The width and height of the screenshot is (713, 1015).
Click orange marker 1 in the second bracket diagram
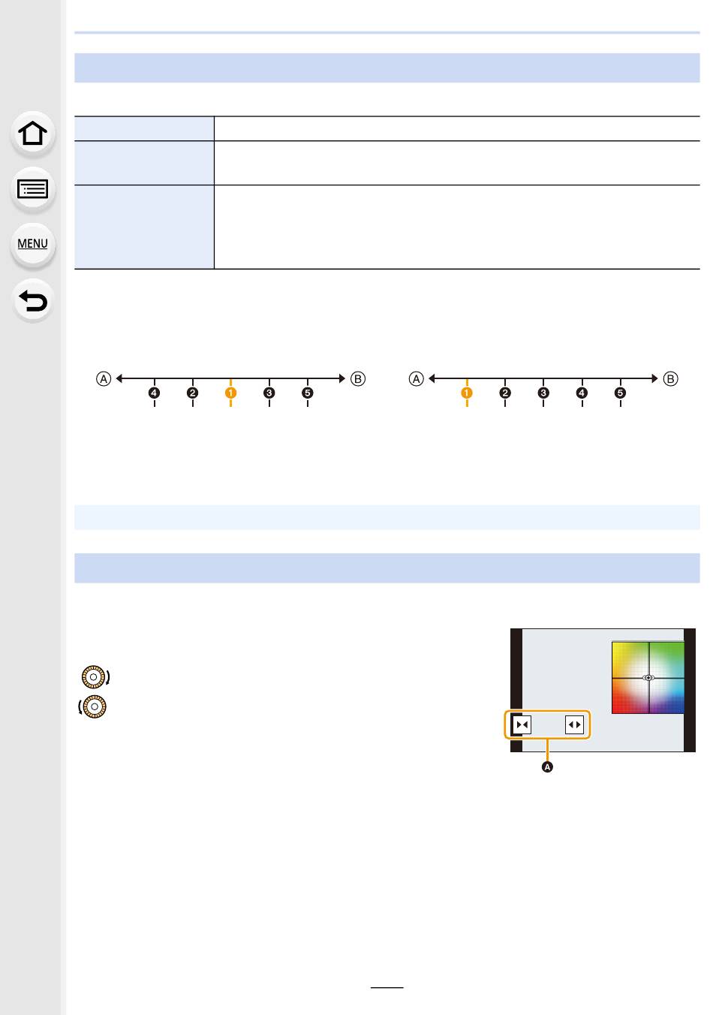(467, 393)
